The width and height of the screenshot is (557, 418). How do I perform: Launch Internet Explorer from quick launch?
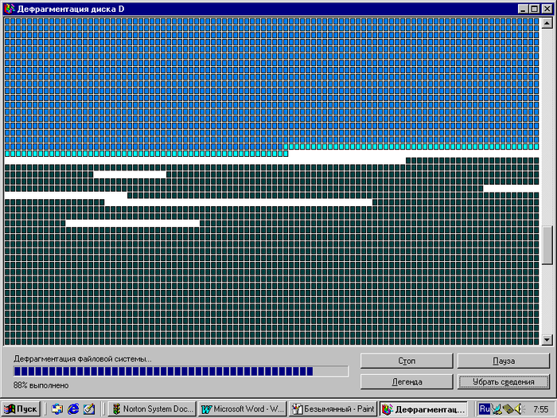tap(73, 408)
